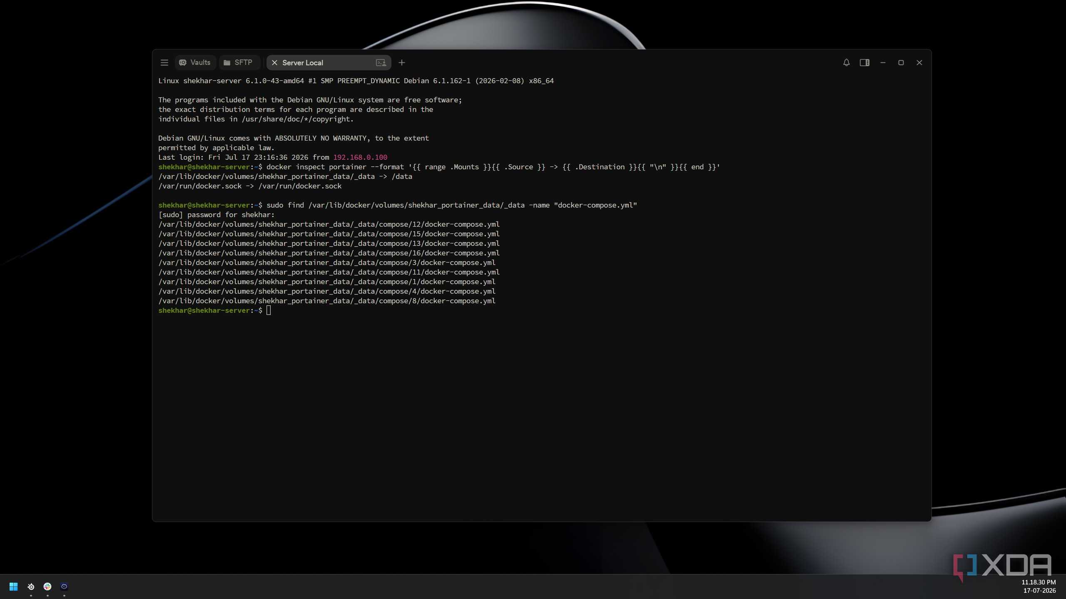The image size is (1066, 599).
Task: Open the taskbar clock and date
Action: click(1039, 587)
